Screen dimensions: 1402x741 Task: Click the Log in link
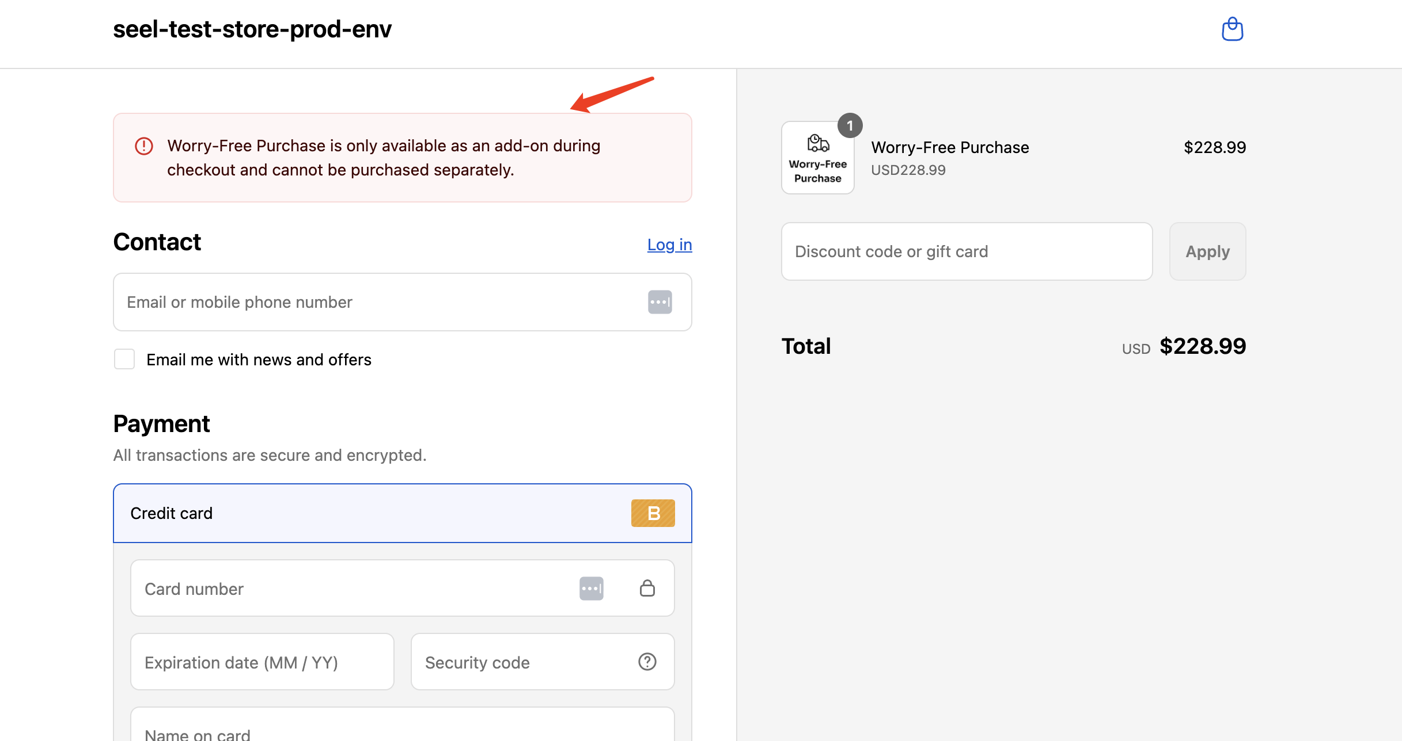[669, 245]
